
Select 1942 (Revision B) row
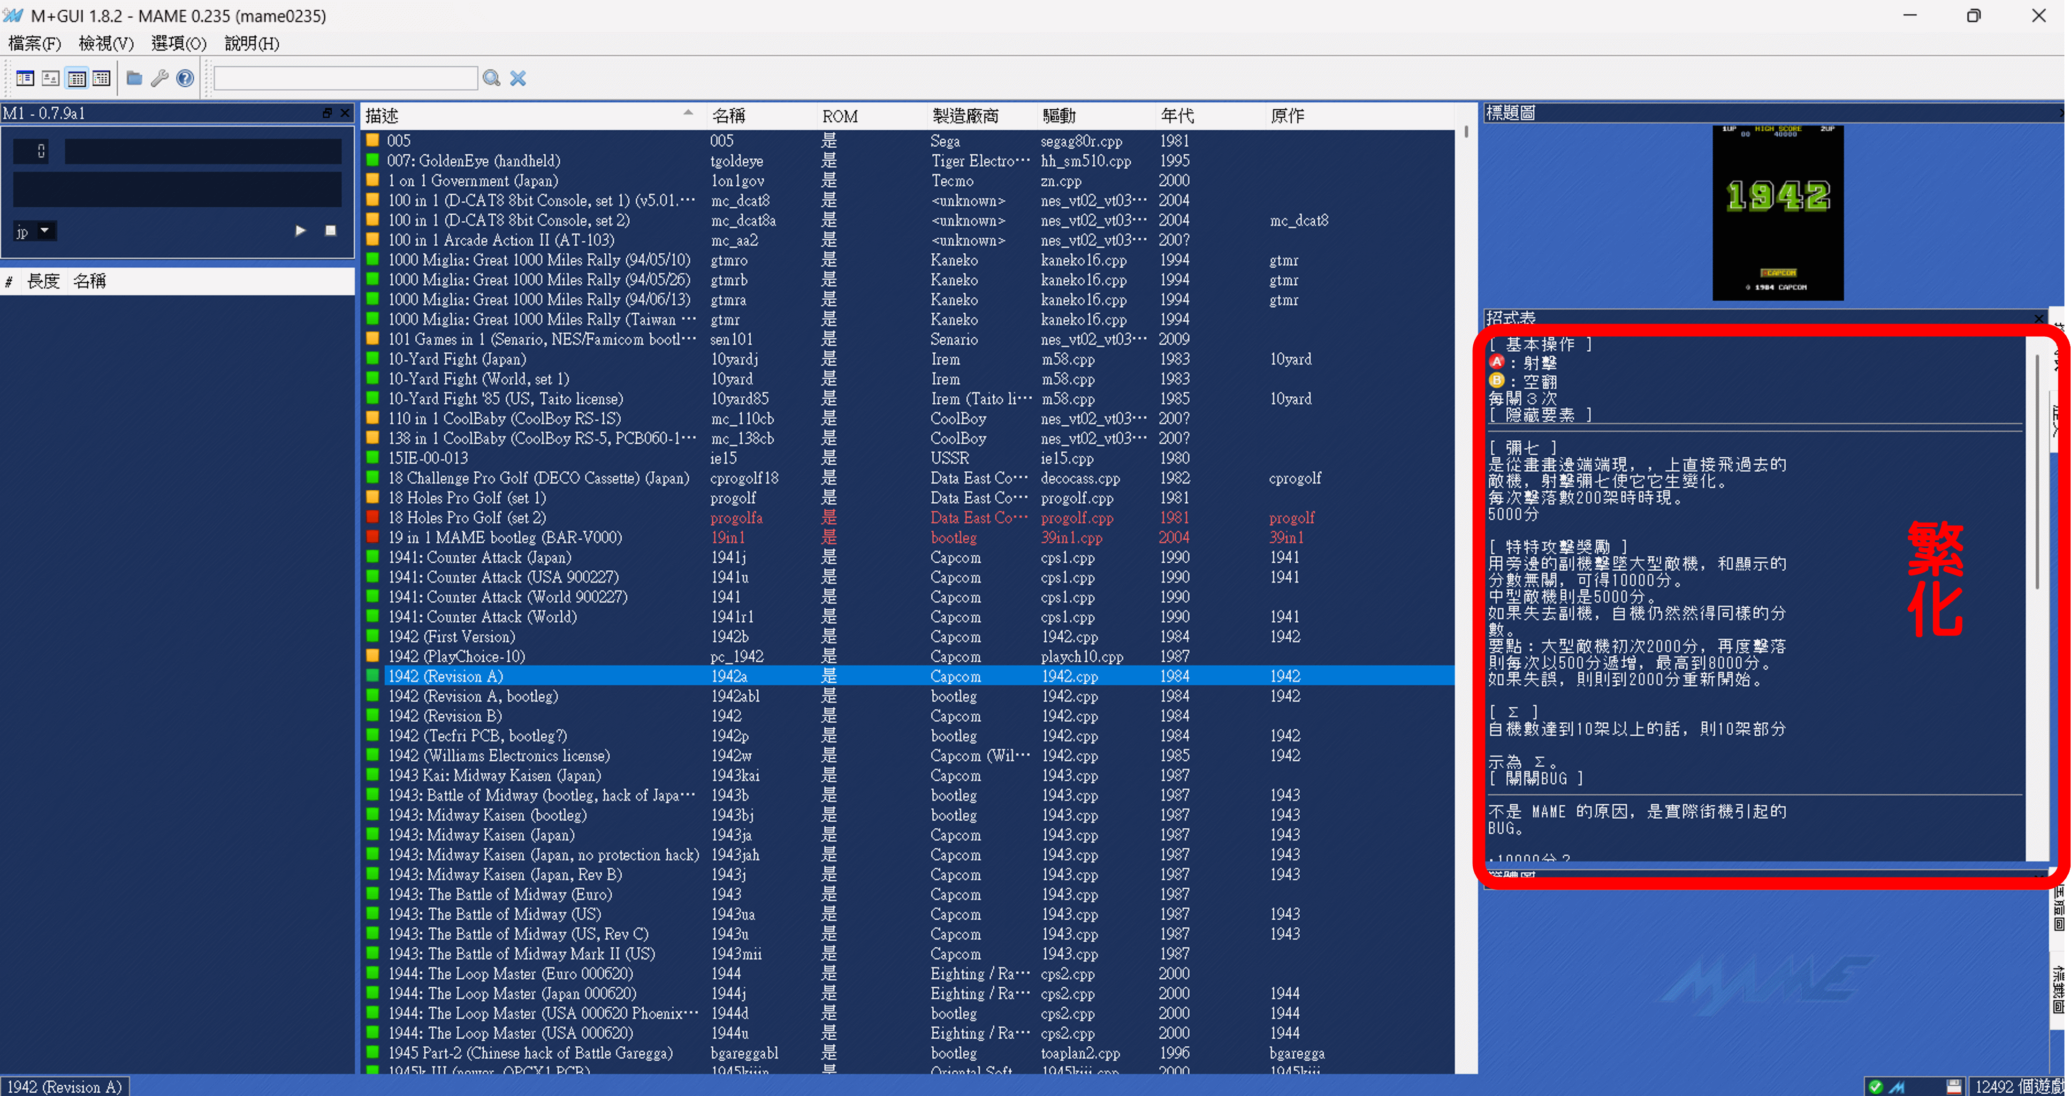907,716
